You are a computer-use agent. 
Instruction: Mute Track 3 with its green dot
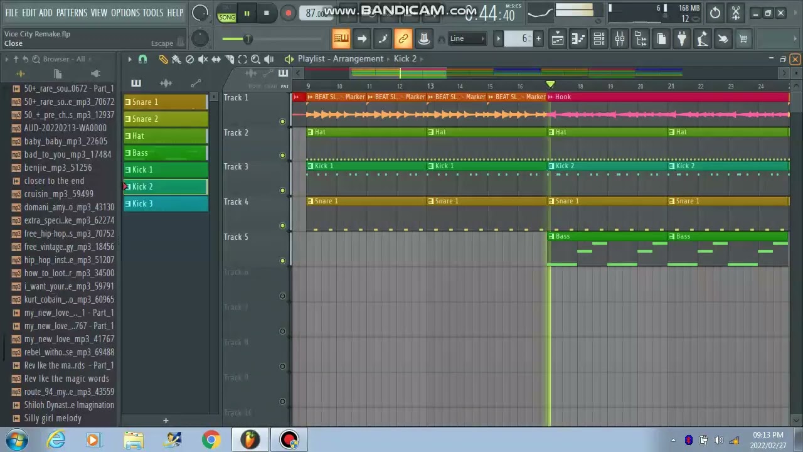point(282,190)
